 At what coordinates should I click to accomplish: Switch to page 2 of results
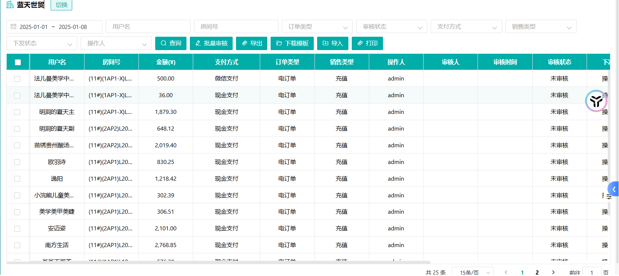point(537,272)
